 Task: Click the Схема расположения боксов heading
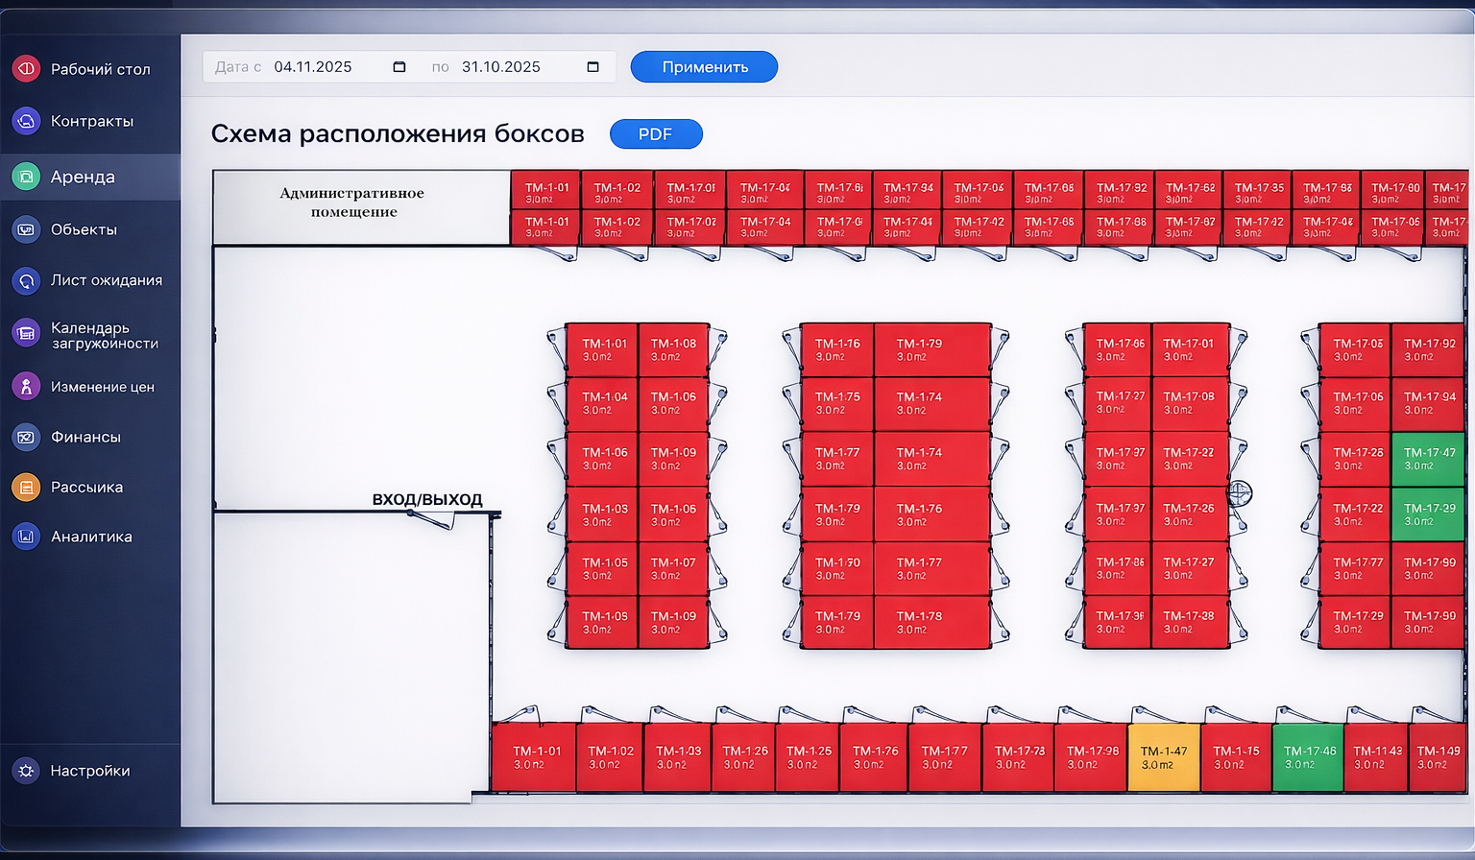click(398, 133)
